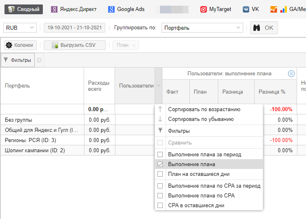Screen dimensions: 306x219
Task: Click ascending sort arrow icon in menu
Action: [x=160, y=109]
